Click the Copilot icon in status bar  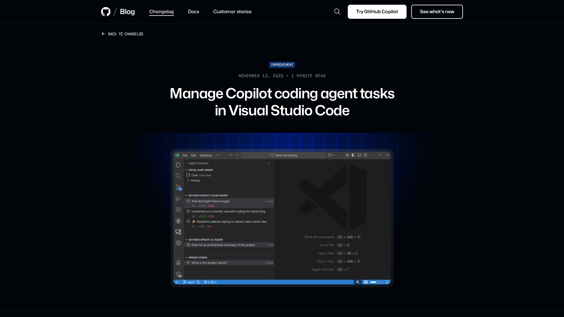tap(366, 282)
